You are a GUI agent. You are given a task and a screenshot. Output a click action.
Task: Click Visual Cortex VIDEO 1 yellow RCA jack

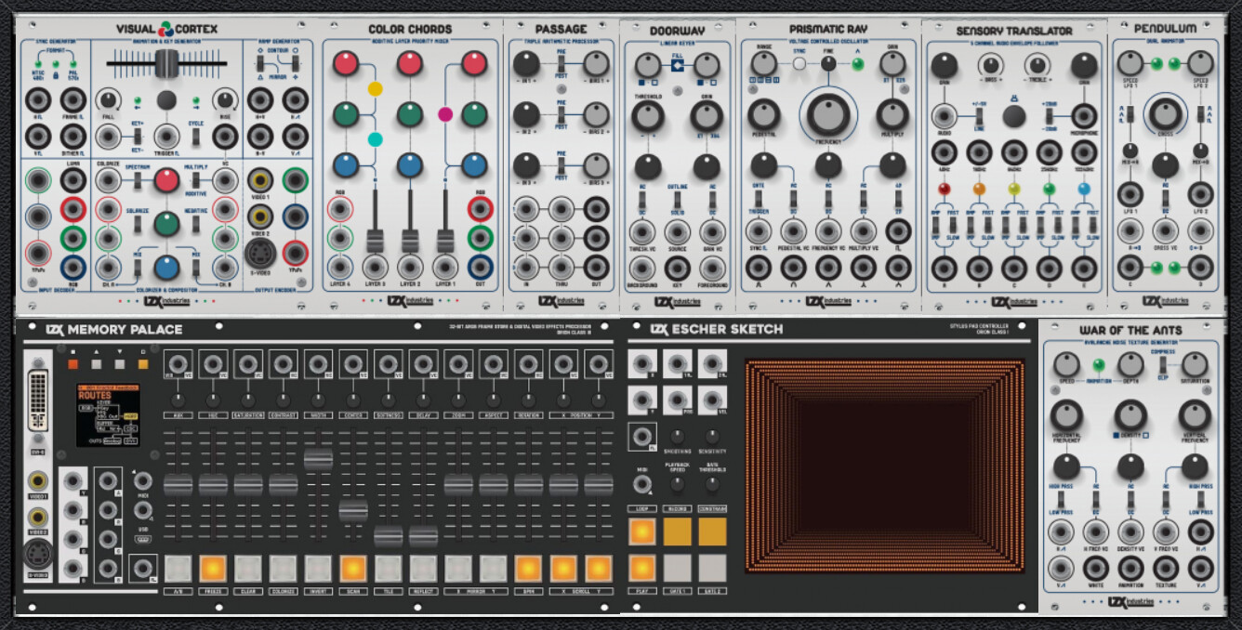tap(259, 179)
